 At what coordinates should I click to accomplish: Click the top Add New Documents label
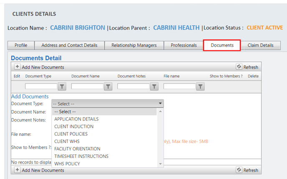[43, 67]
